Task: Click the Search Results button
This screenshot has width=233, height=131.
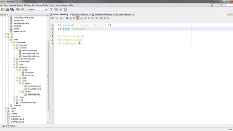Action: coord(8,126)
